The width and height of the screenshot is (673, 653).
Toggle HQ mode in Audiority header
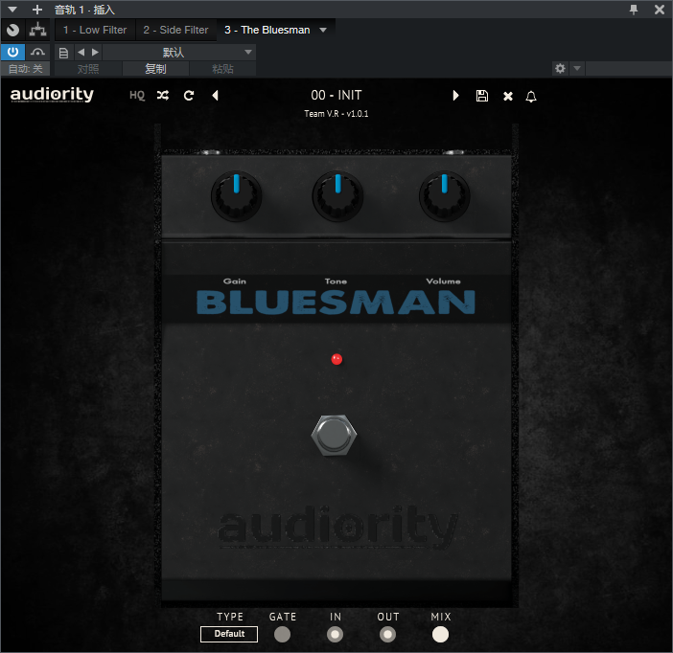[137, 95]
